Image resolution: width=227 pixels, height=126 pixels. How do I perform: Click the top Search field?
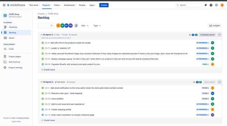coord(189,5)
